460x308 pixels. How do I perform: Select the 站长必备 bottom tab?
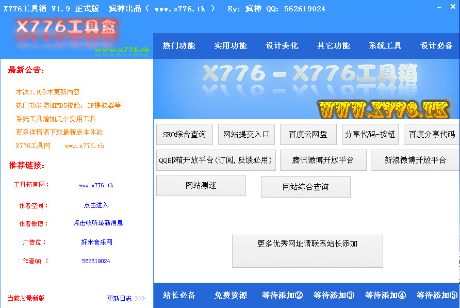[179, 295]
